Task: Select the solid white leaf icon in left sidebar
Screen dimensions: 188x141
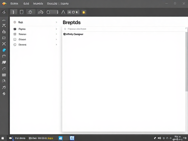Action: coord(4,62)
